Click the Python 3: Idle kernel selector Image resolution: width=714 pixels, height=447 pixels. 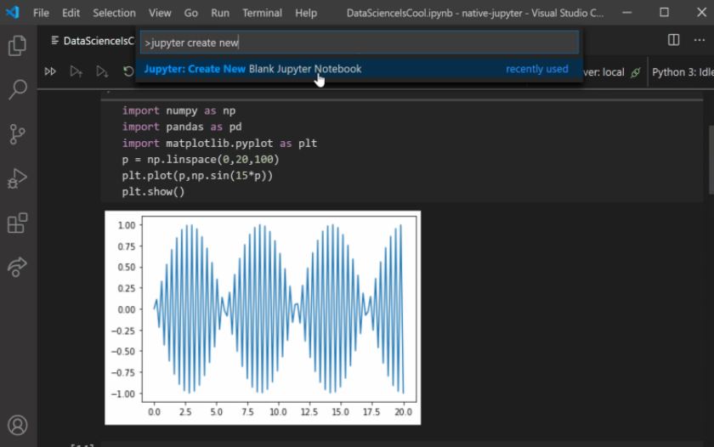pos(682,72)
